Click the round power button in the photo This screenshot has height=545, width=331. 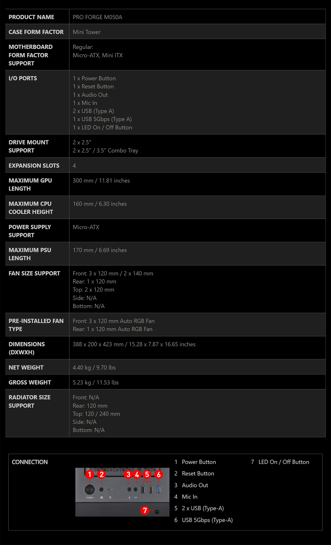pyautogui.click(x=89, y=489)
